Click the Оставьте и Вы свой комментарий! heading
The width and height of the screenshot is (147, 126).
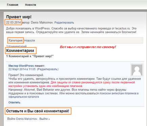pyautogui.click(x=38, y=111)
